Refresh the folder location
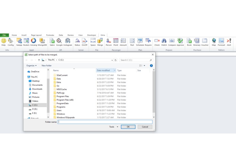Image resolution: width=236 pixels, height=167 pixels. click(115, 60)
